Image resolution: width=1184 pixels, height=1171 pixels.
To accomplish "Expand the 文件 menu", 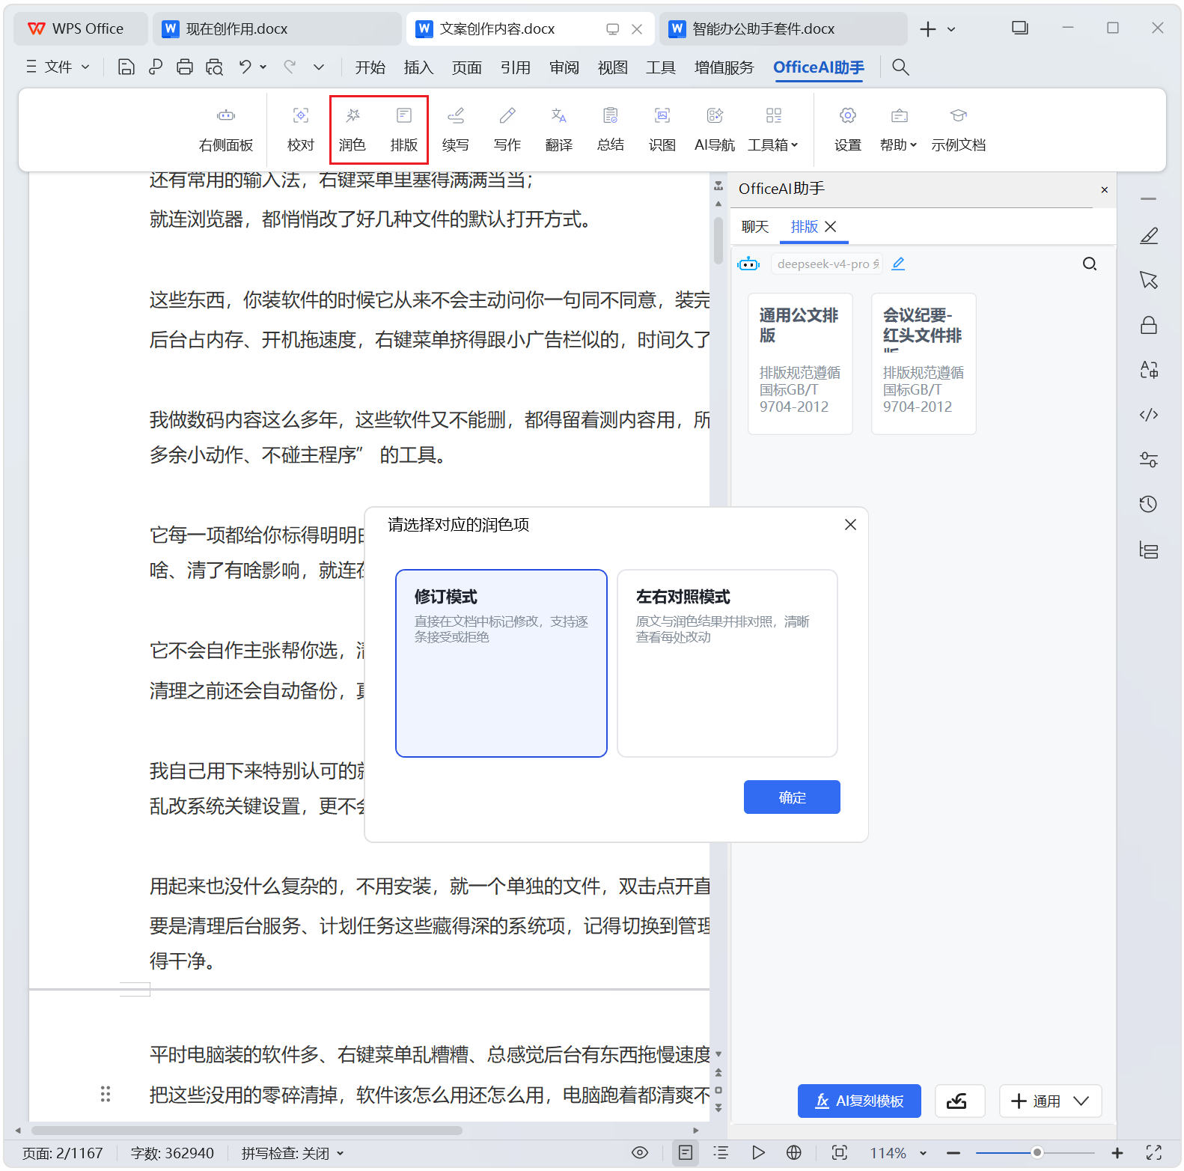I will [58, 67].
